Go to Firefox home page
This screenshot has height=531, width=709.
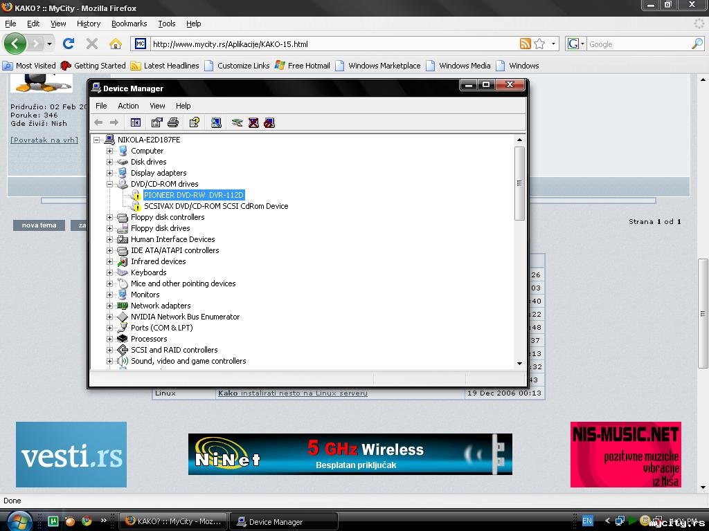coord(116,44)
